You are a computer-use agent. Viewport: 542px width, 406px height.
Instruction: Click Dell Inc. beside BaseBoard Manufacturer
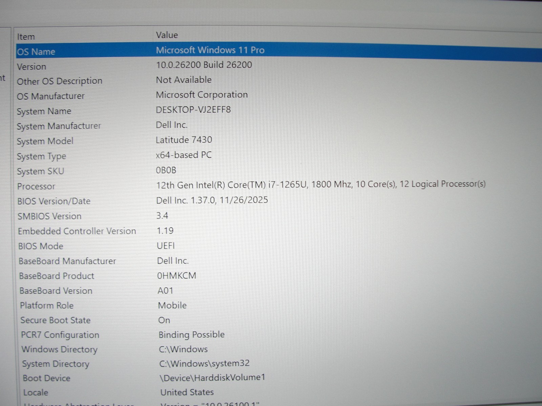173,261
